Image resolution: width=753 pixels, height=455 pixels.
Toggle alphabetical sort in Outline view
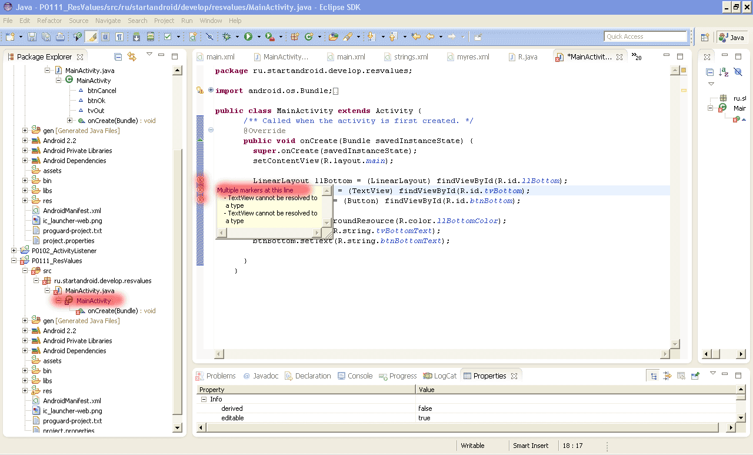(724, 72)
